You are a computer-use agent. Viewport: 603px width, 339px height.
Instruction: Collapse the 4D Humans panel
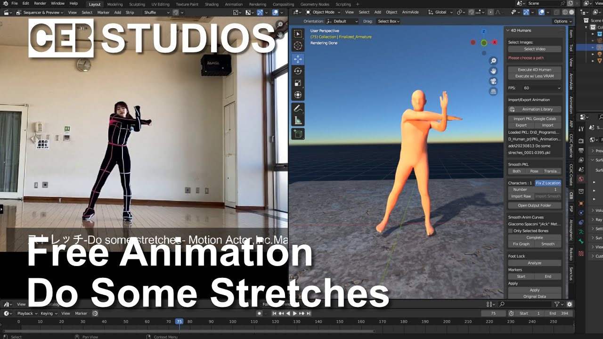(x=508, y=30)
